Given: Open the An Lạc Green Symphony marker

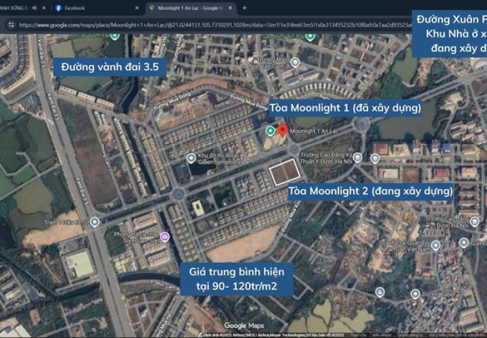Looking at the screenshot, I should pos(191,158).
